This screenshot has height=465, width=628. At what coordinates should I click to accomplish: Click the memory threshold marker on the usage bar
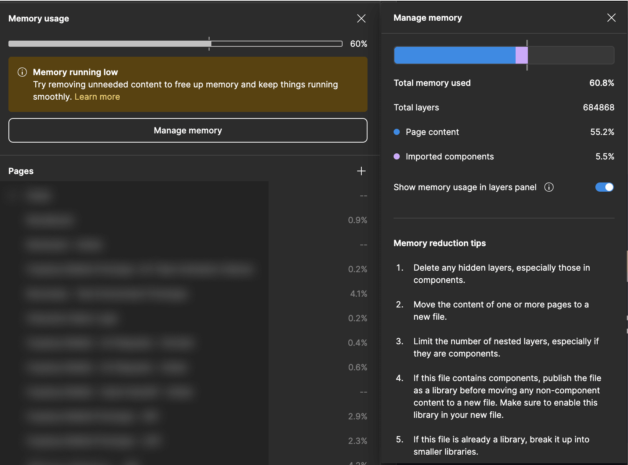tap(209, 43)
